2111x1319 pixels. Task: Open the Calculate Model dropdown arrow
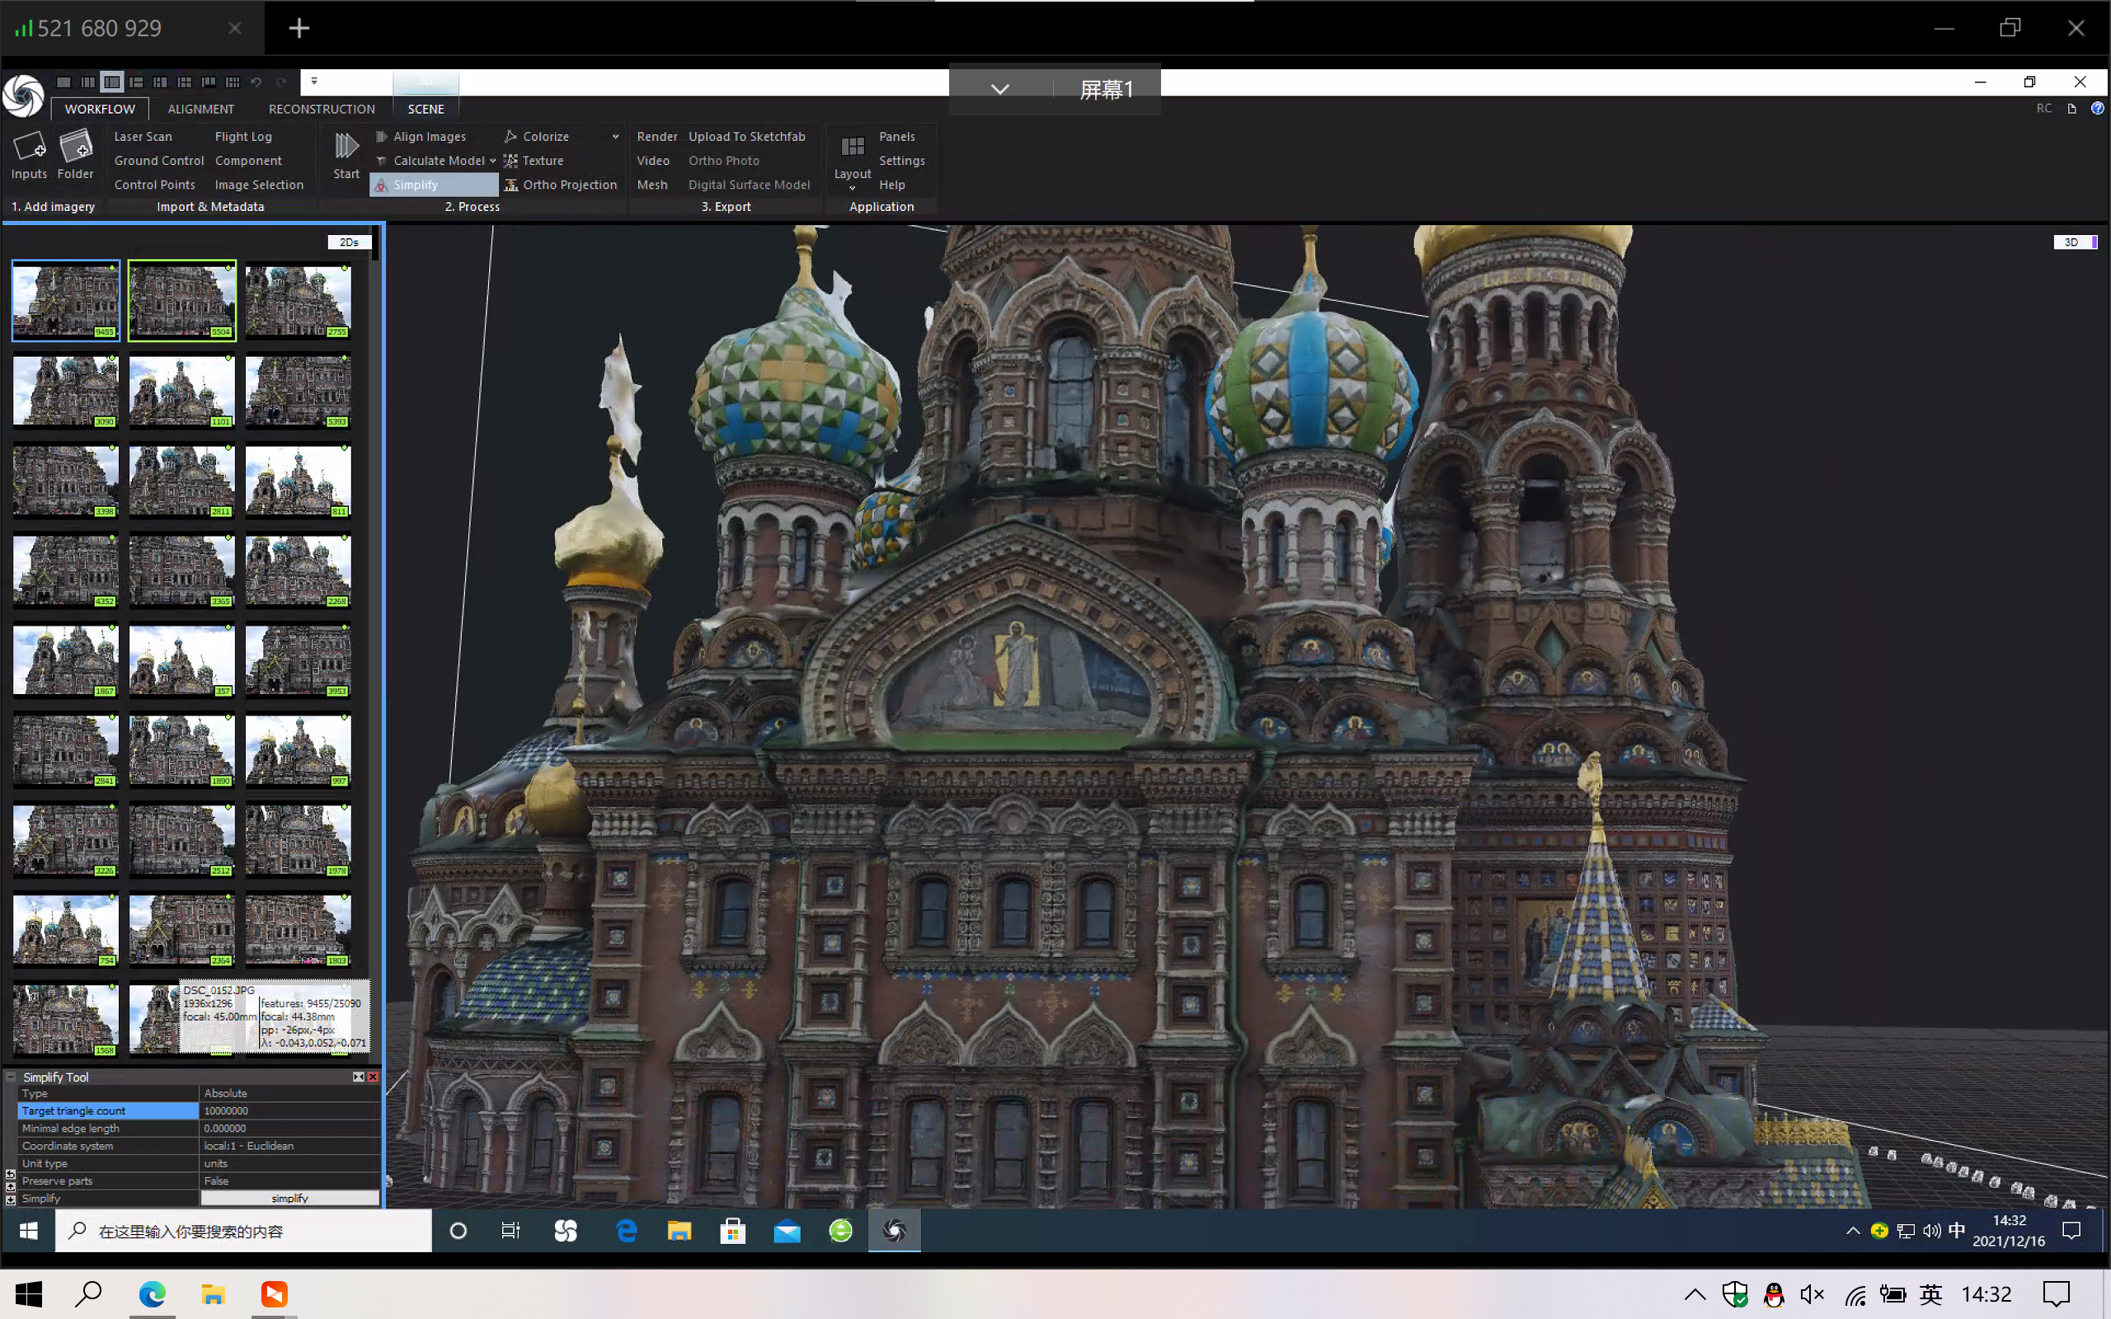click(492, 162)
